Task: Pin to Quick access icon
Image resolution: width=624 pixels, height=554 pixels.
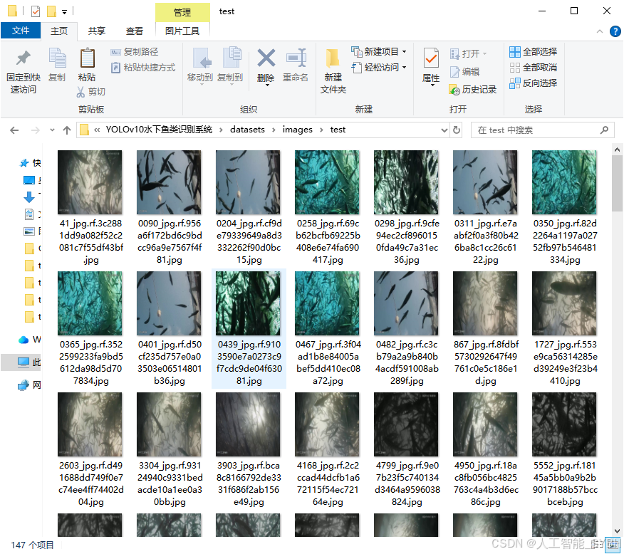Action: (23, 59)
